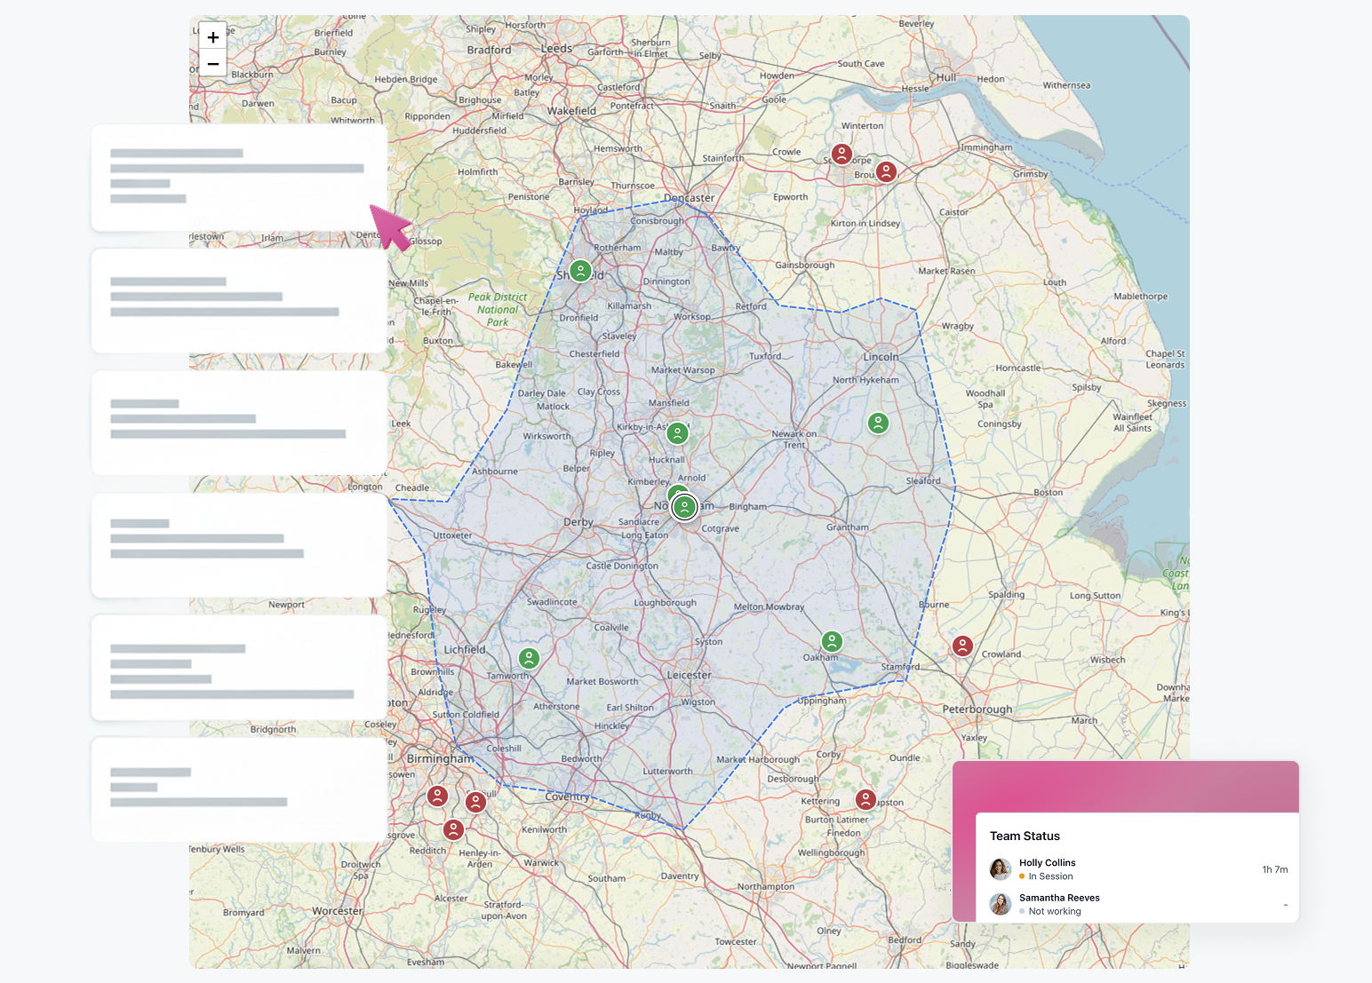Select the green marker near Sheffield

(581, 270)
